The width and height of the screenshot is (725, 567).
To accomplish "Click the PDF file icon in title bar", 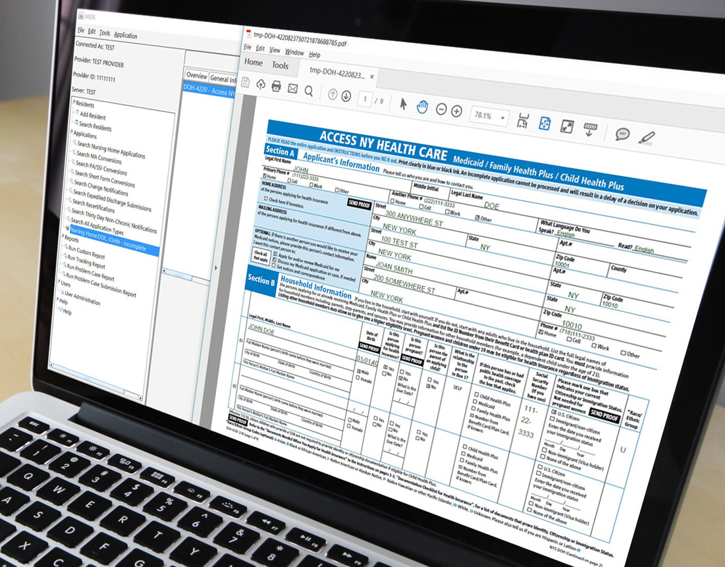I will (x=248, y=34).
